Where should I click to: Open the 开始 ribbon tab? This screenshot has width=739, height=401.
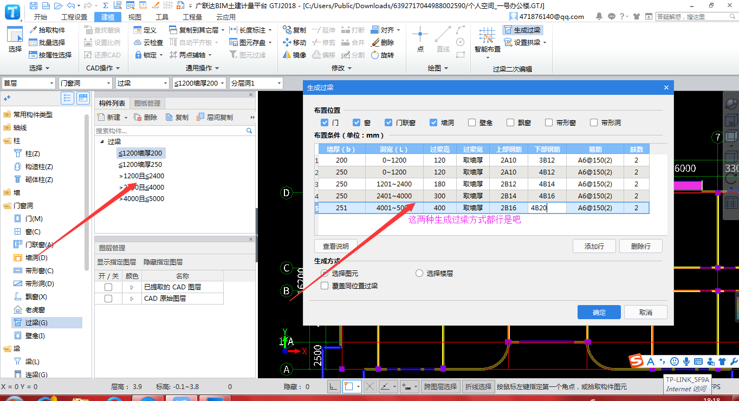[x=40, y=17]
